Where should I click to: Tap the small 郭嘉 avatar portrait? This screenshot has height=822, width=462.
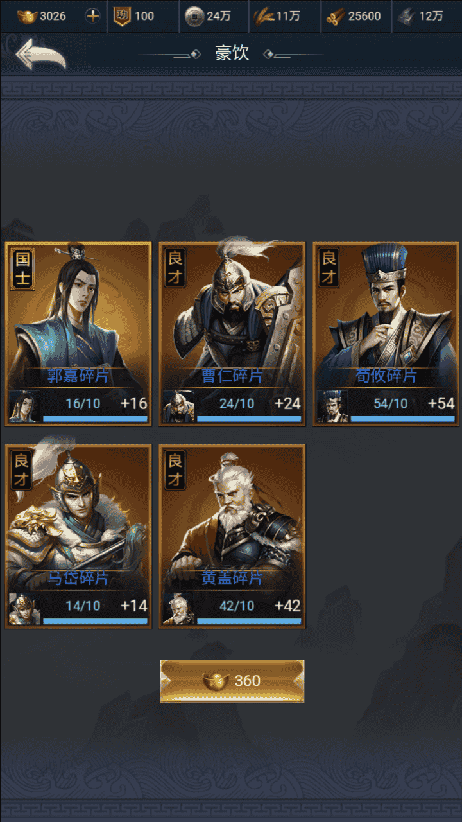24,407
